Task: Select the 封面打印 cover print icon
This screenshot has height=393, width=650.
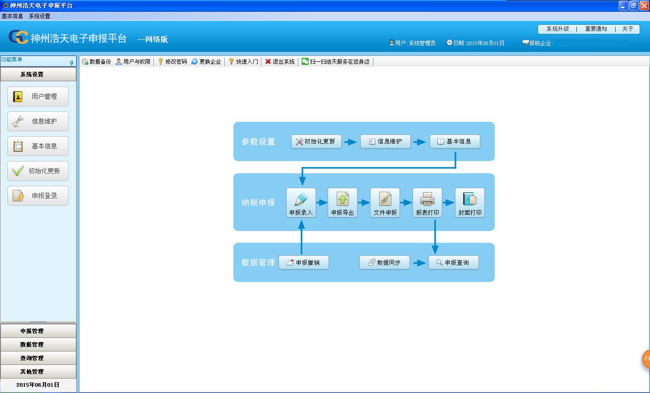Action: click(469, 199)
